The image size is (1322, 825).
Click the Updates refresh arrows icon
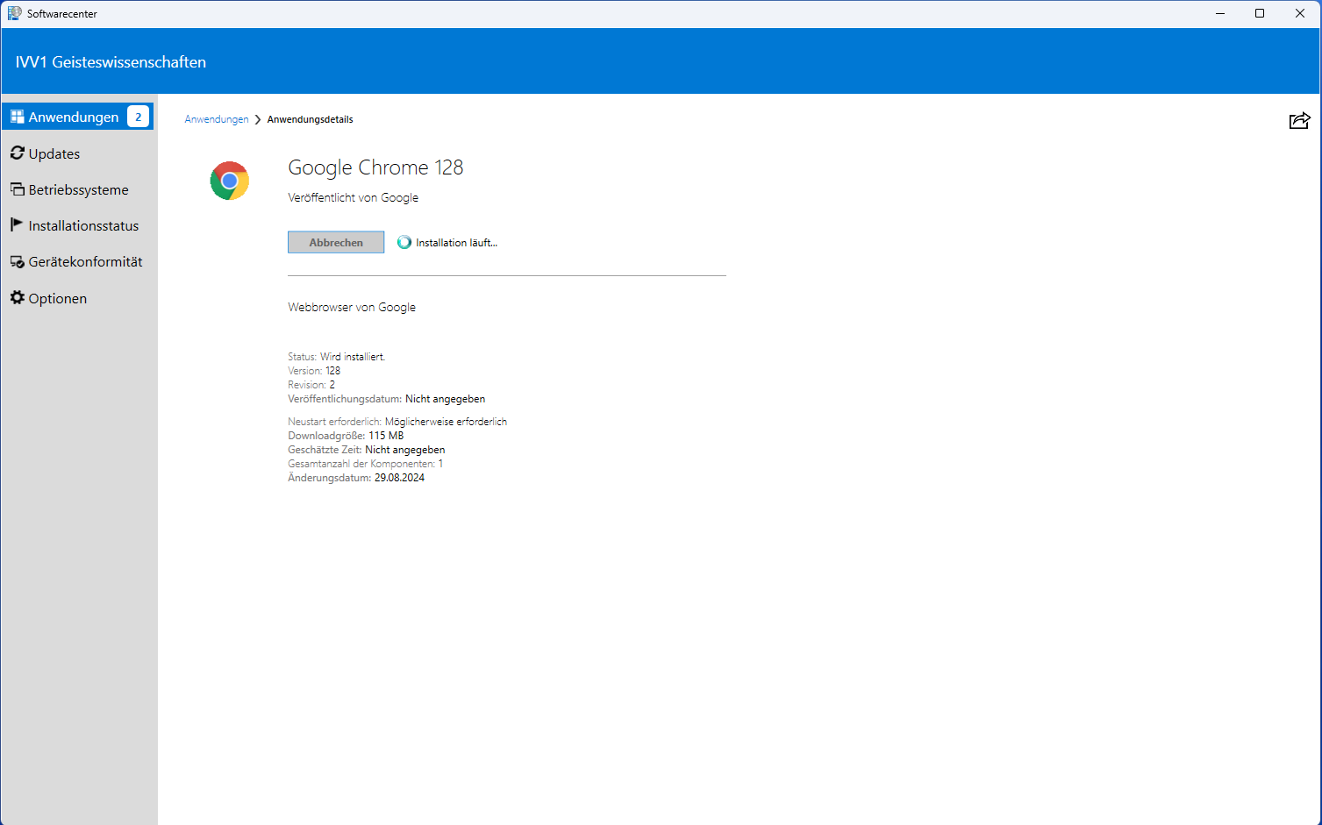click(x=18, y=153)
